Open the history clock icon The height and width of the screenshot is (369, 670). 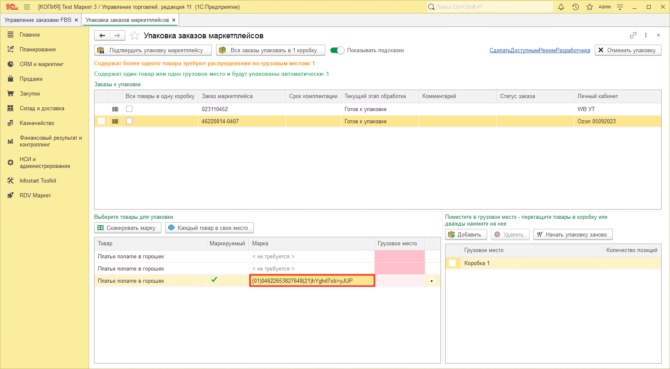(x=575, y=7)
